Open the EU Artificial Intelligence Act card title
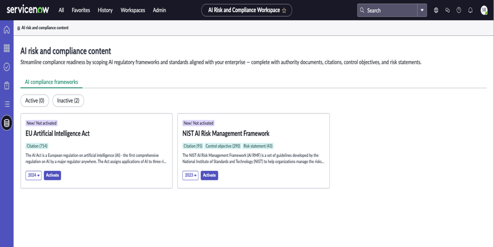The image size is (494, 247). point(57,133)
